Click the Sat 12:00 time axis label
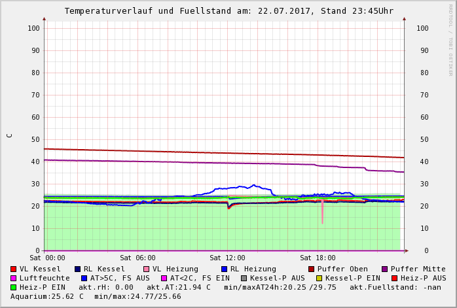The width and height of the screenshot is (457, 308). pos(227,258)
